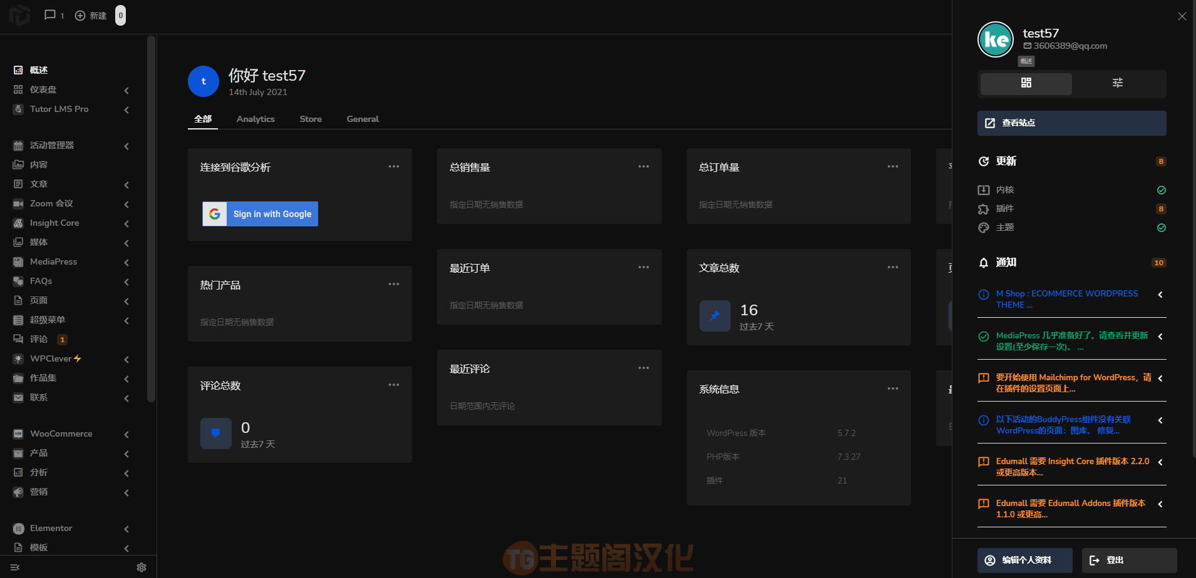This screenshot has height=578, width=1196.
Task: Click Sign in with Google button
Action: tap(260, 214)
